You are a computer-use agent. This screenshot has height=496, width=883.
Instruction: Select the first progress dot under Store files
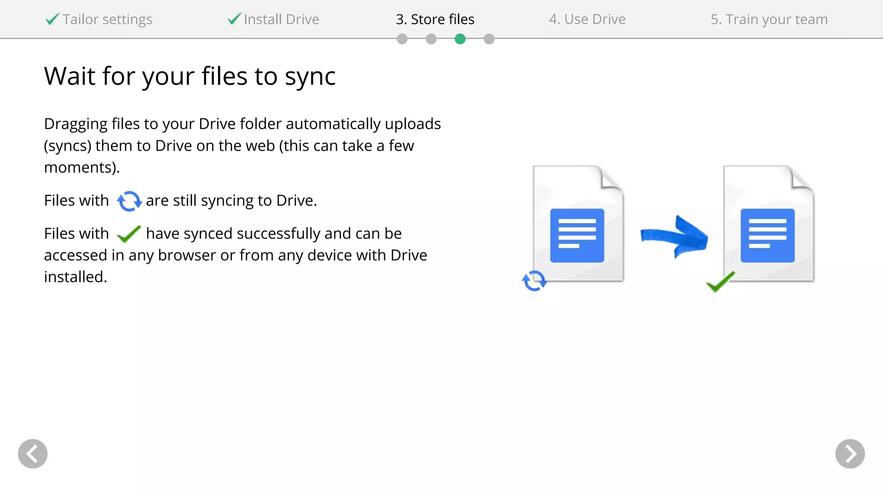402,39
